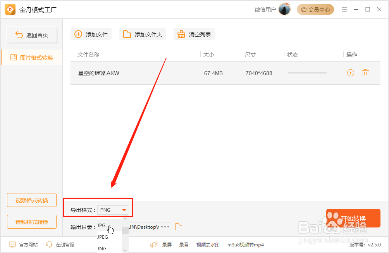The width and height of the screenshot is (389, 253).
Task: Click 开始转换 to start conversion
Action: (x=353, y=218)
